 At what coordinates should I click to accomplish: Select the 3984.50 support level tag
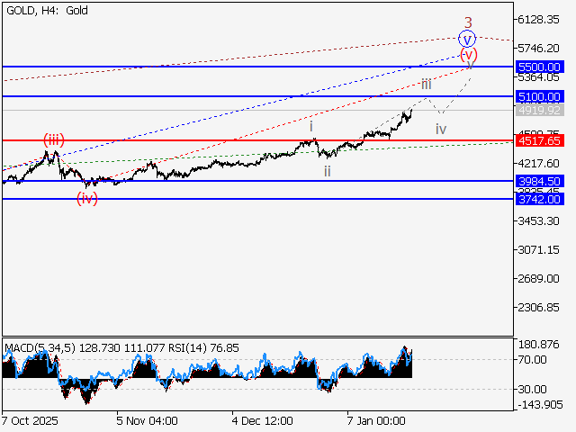click(540, 181)
